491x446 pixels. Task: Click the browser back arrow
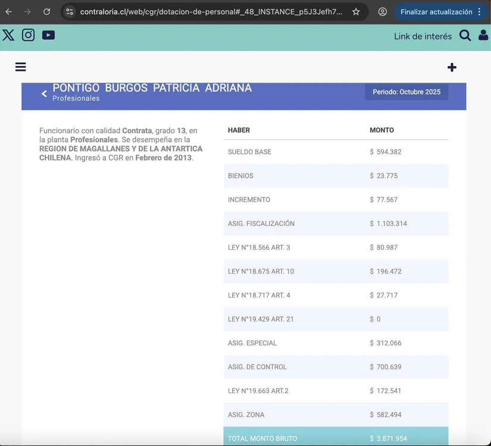coord(9,12)
